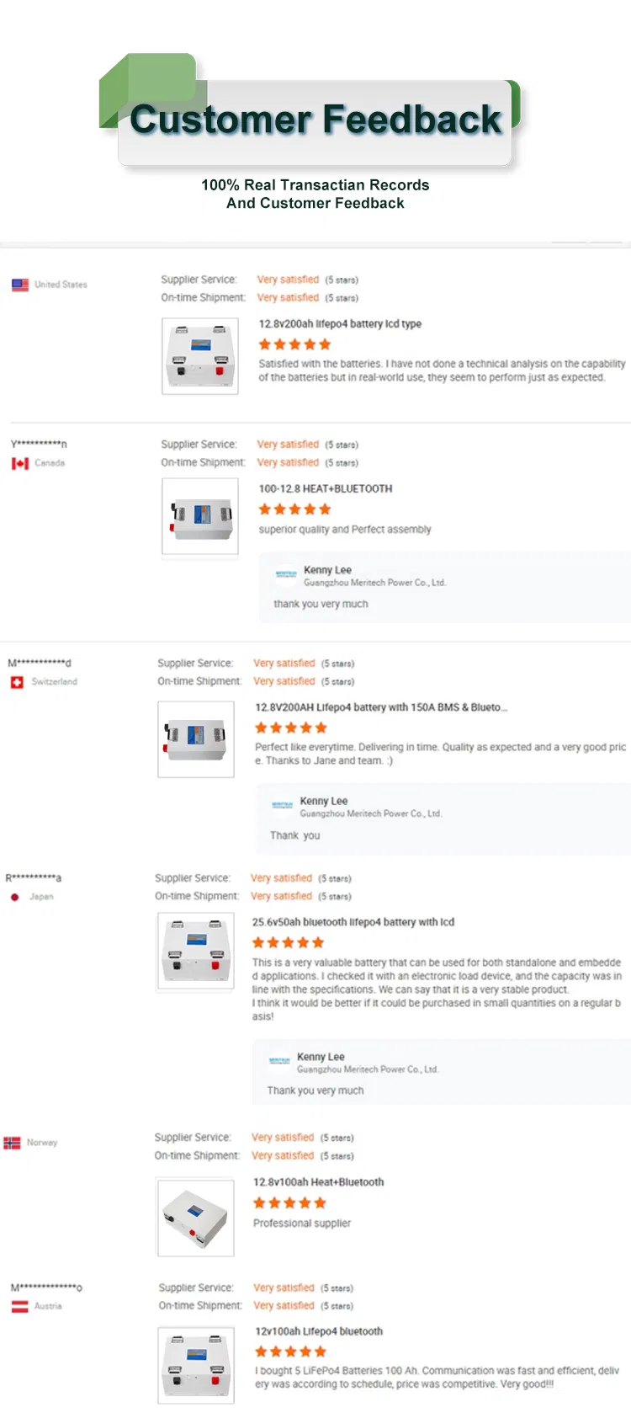Open the 12v100ah Lifepo4 bluetooth product title
This screenshot has width=631, height=1413.
318,1331
